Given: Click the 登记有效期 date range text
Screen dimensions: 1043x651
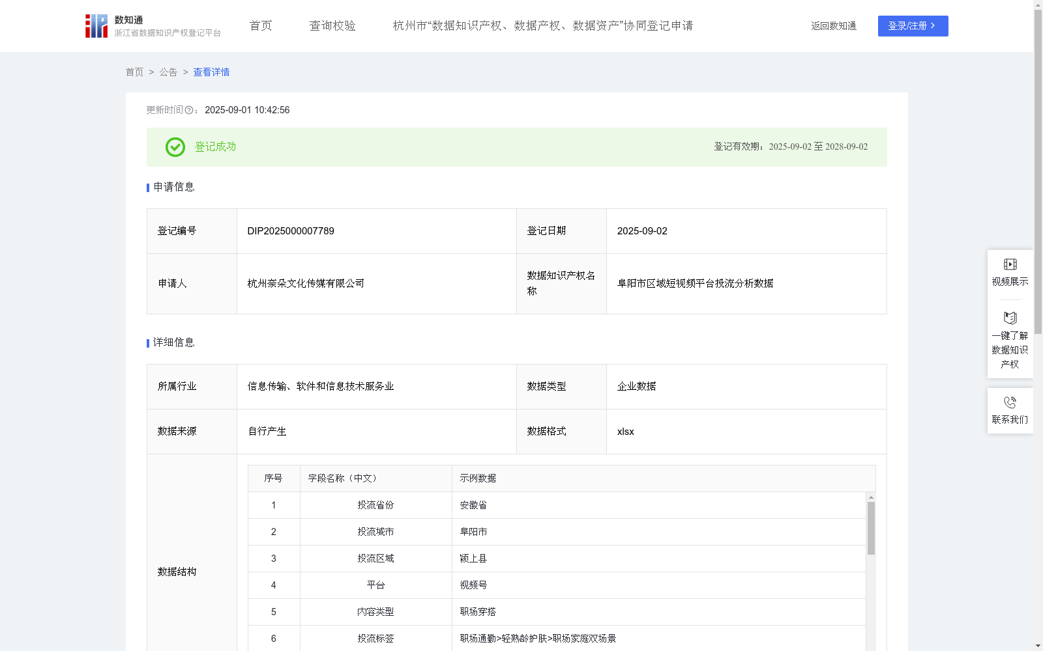Looking at the screenshot, I should click(791, 147).
